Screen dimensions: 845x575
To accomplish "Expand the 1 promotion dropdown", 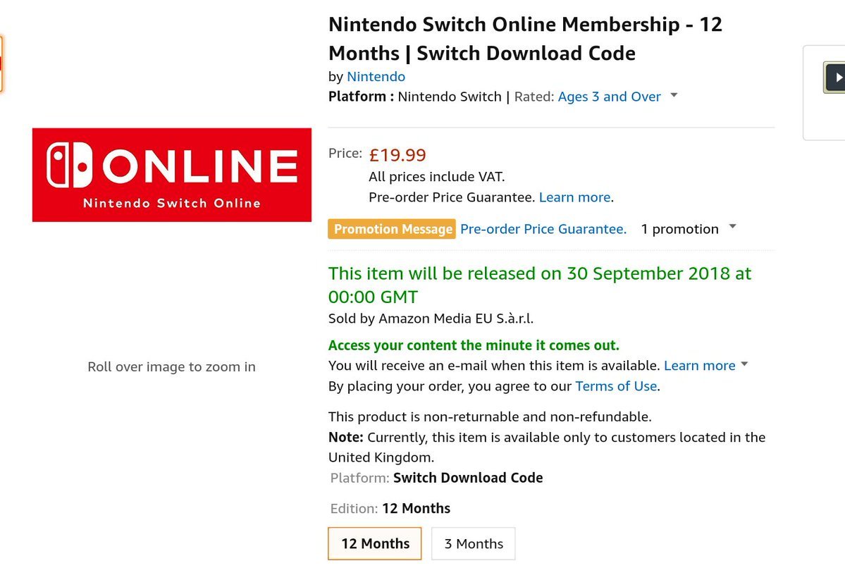I will pos(689,229).
